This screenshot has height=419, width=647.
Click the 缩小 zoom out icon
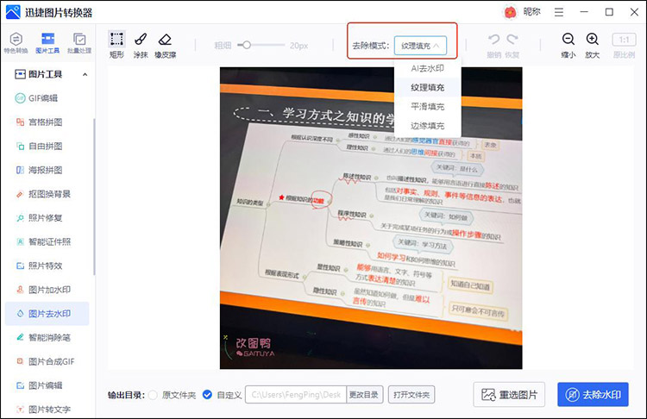568,40
